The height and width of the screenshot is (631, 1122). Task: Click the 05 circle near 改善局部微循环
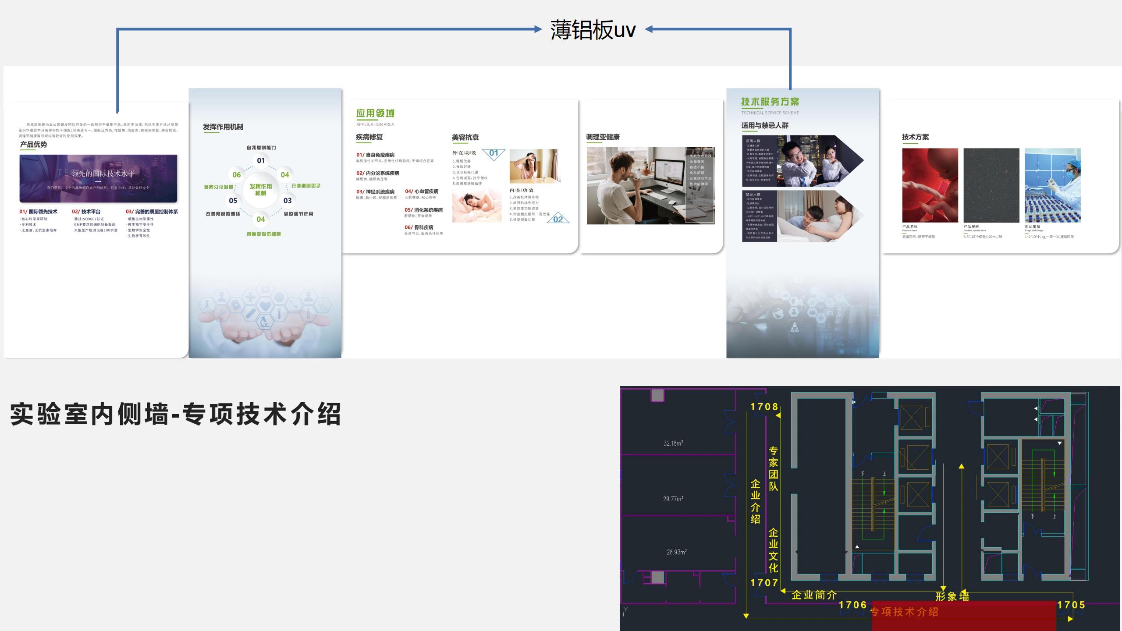(x=233, y=201)
